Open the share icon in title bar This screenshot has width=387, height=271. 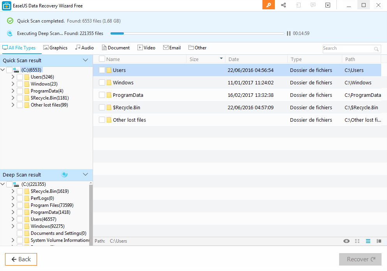(x=283, y=5)
